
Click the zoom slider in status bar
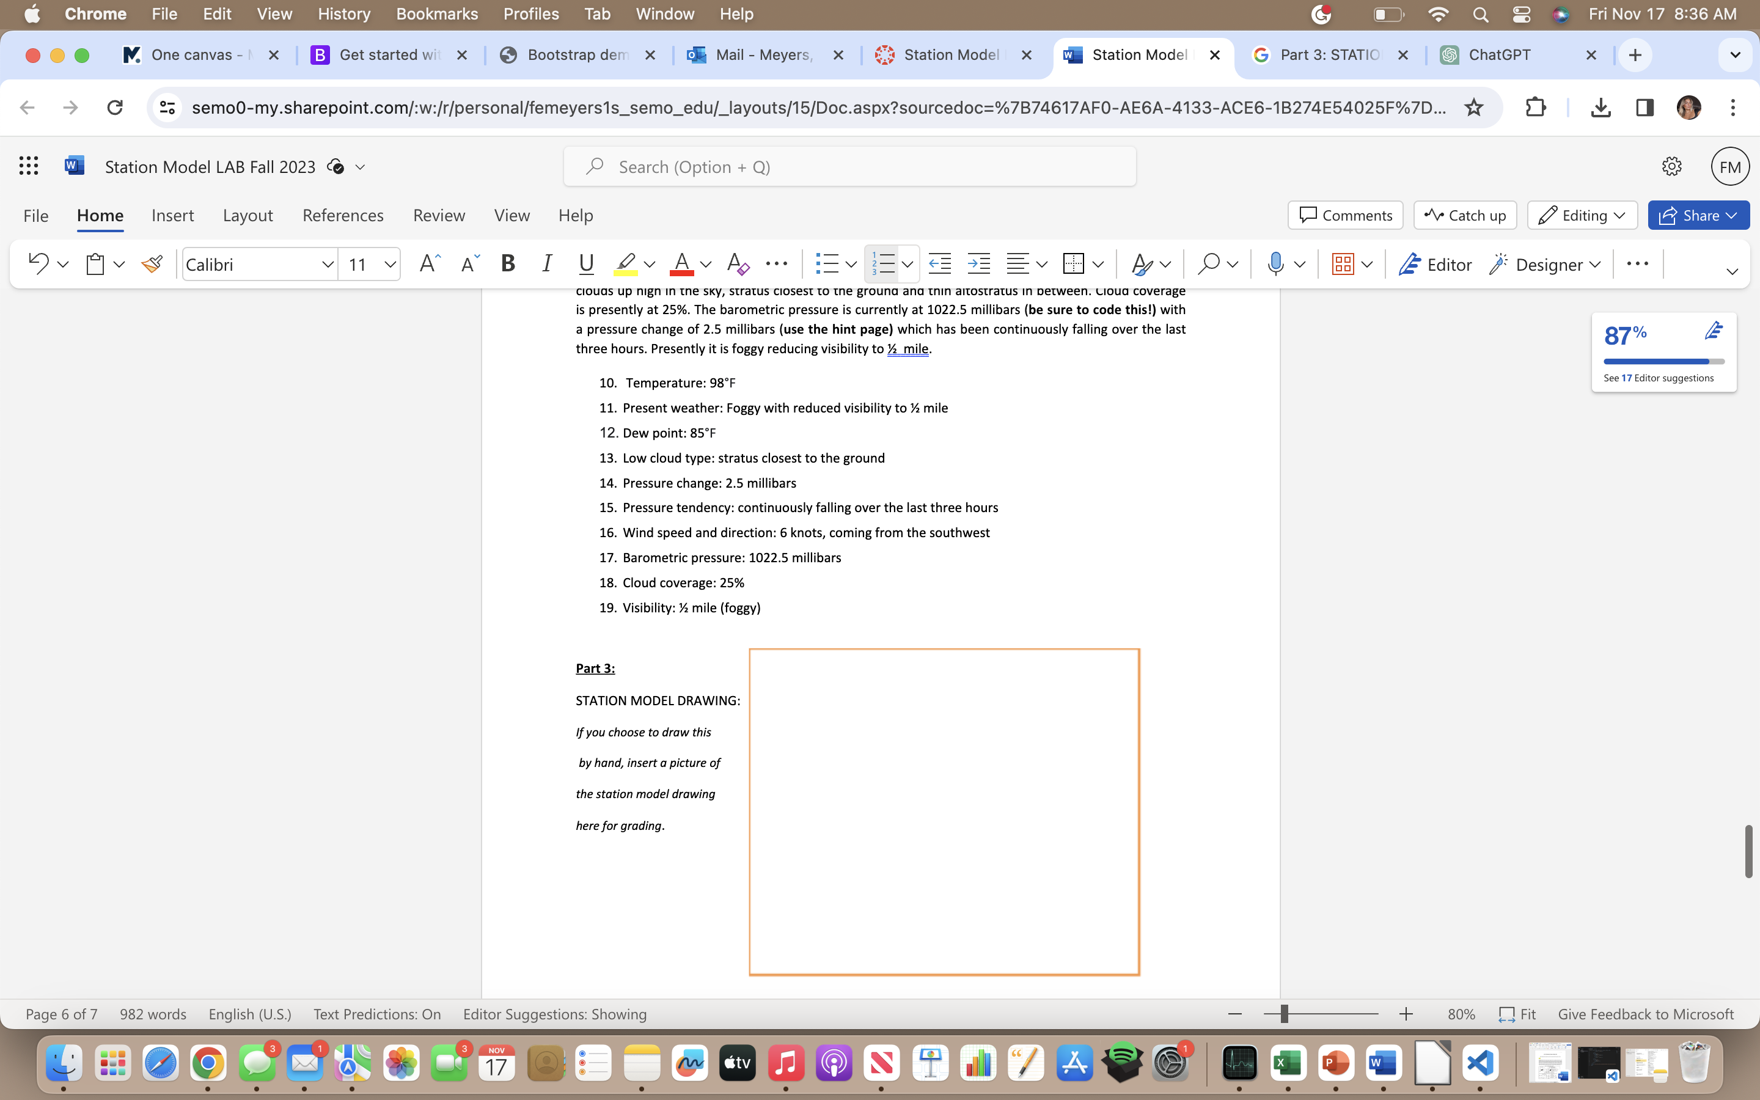point(1285,1014)
